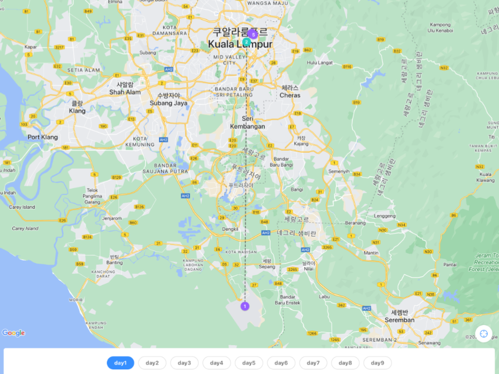This screenshot has height=374, width=499.
Task: Open the day7 tab
Action: pyautogui.click(x=313, y=363)
